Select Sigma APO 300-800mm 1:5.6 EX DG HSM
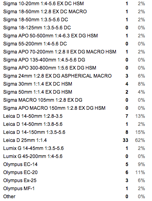The height and width of the screenshot is (201, 152). (x=50, y=68)
